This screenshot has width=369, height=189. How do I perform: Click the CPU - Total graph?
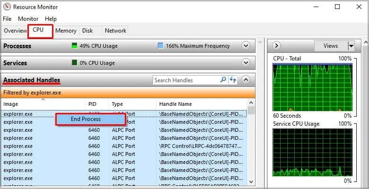312,87
